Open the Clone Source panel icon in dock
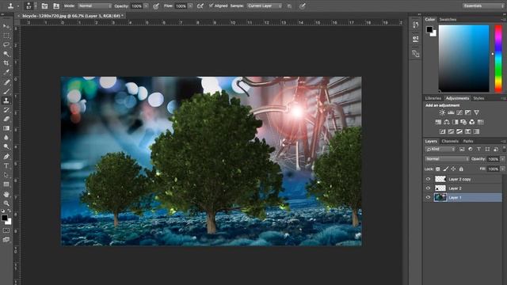The height and width of the screenshot is (285, 507). point(415,54)
